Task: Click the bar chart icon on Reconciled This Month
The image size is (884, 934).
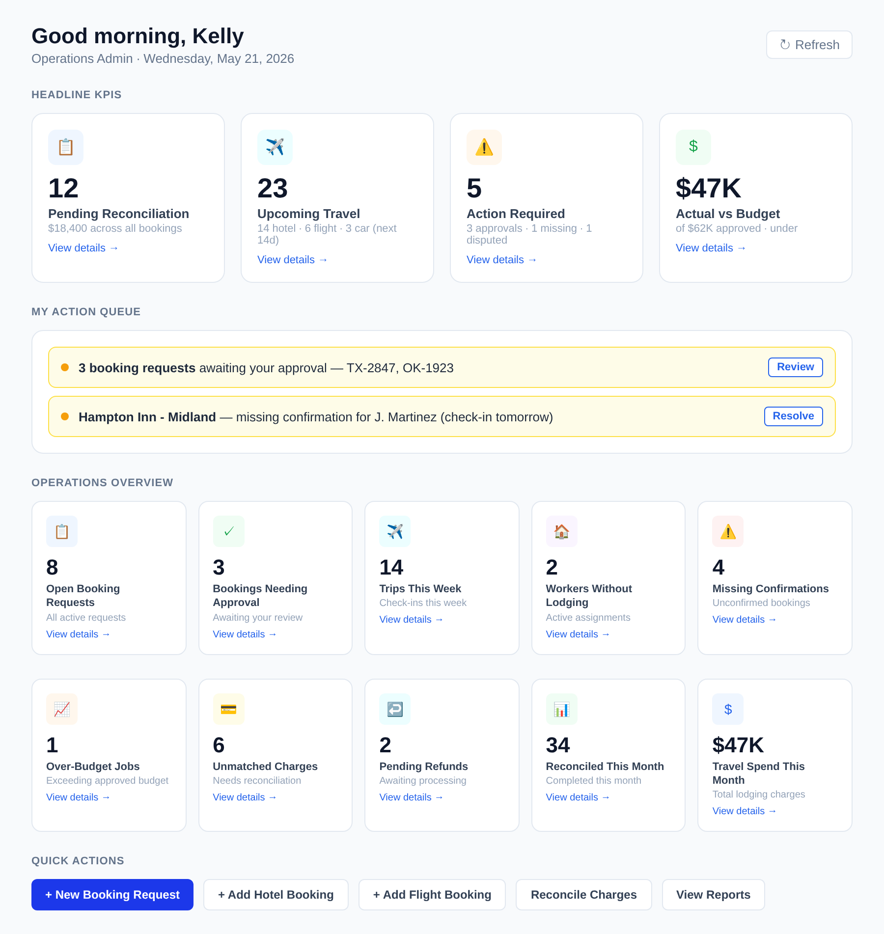Action: pos(561,709)
